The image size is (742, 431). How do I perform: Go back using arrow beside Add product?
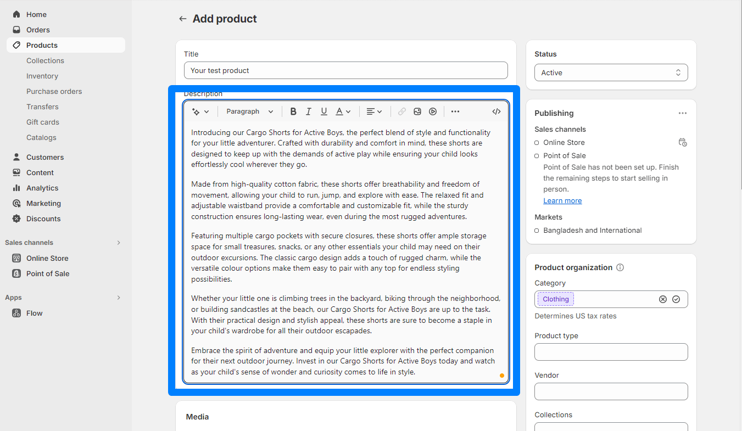click(183, 19)
